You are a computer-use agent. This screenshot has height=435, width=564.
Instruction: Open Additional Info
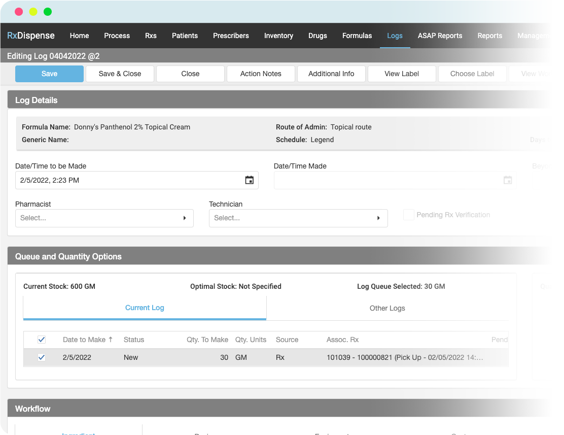tap(331, 74)
